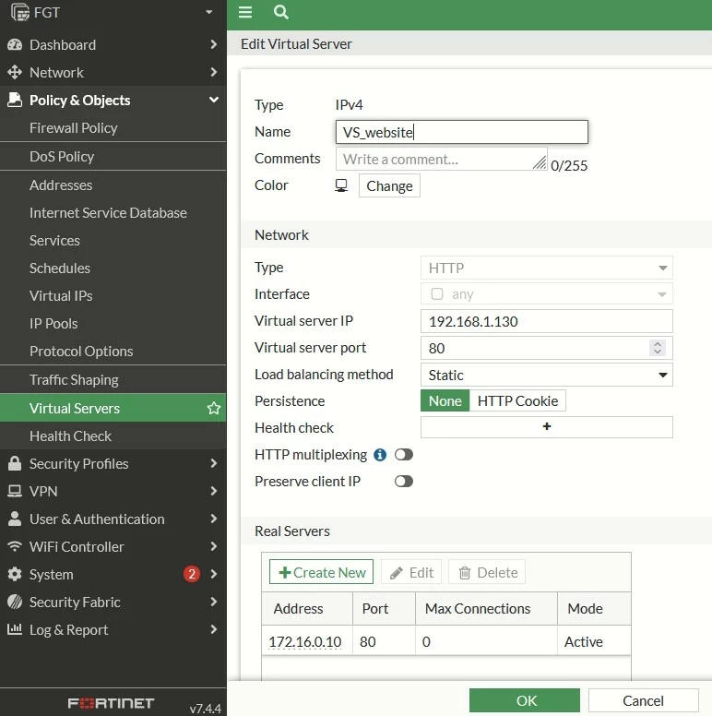Click the FGT device icon

(19, 12)
